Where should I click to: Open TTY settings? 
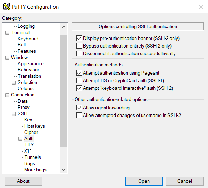tap(29, 145)
